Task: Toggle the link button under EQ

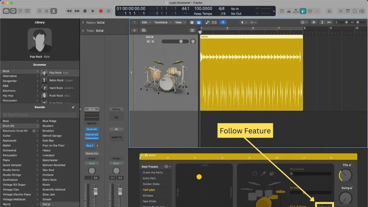Action: 116,129
